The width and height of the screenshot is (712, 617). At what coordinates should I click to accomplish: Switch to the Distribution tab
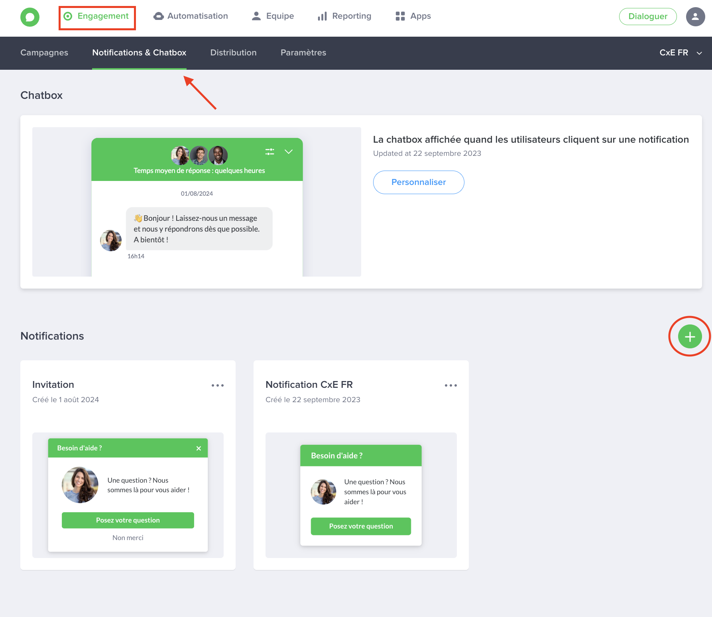(x=233, y=53)
